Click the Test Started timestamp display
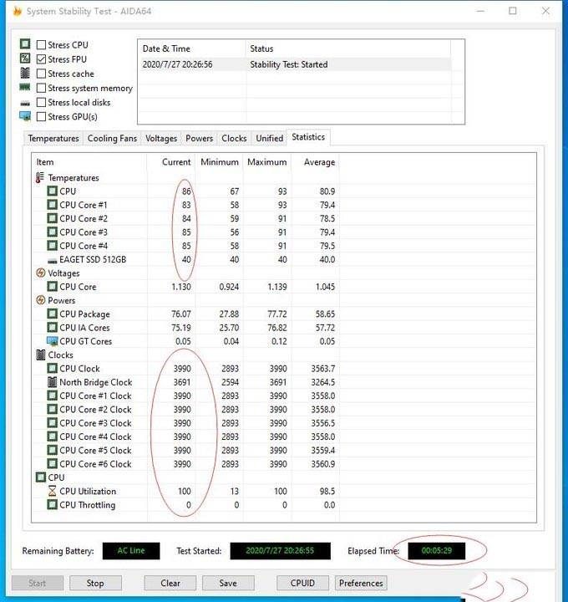This screenshot has width=568, height=602. coord(280,550)
